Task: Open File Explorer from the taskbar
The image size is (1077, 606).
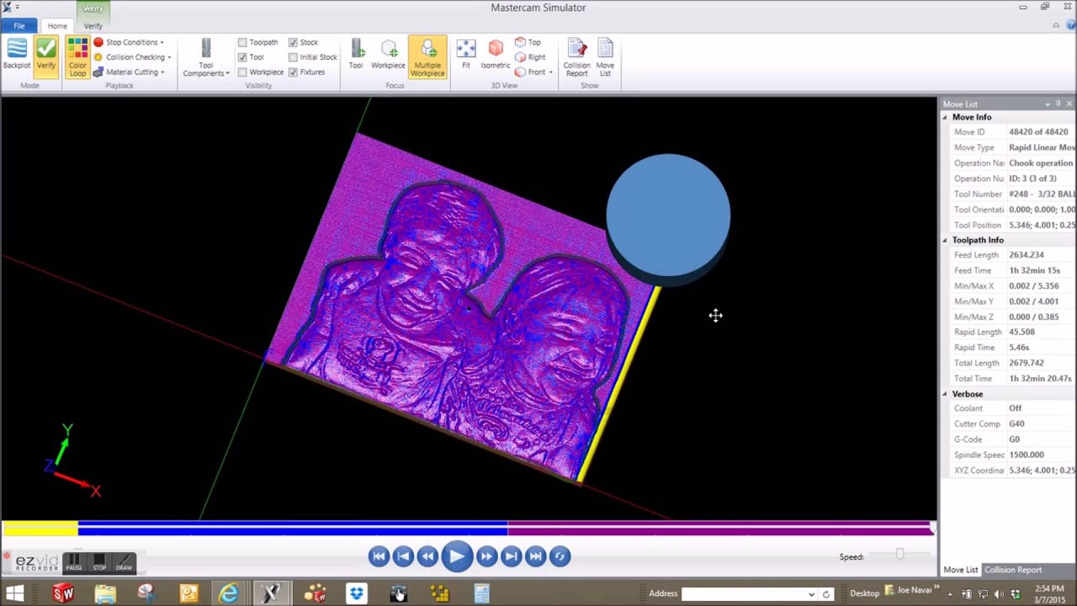Action: 105,594
